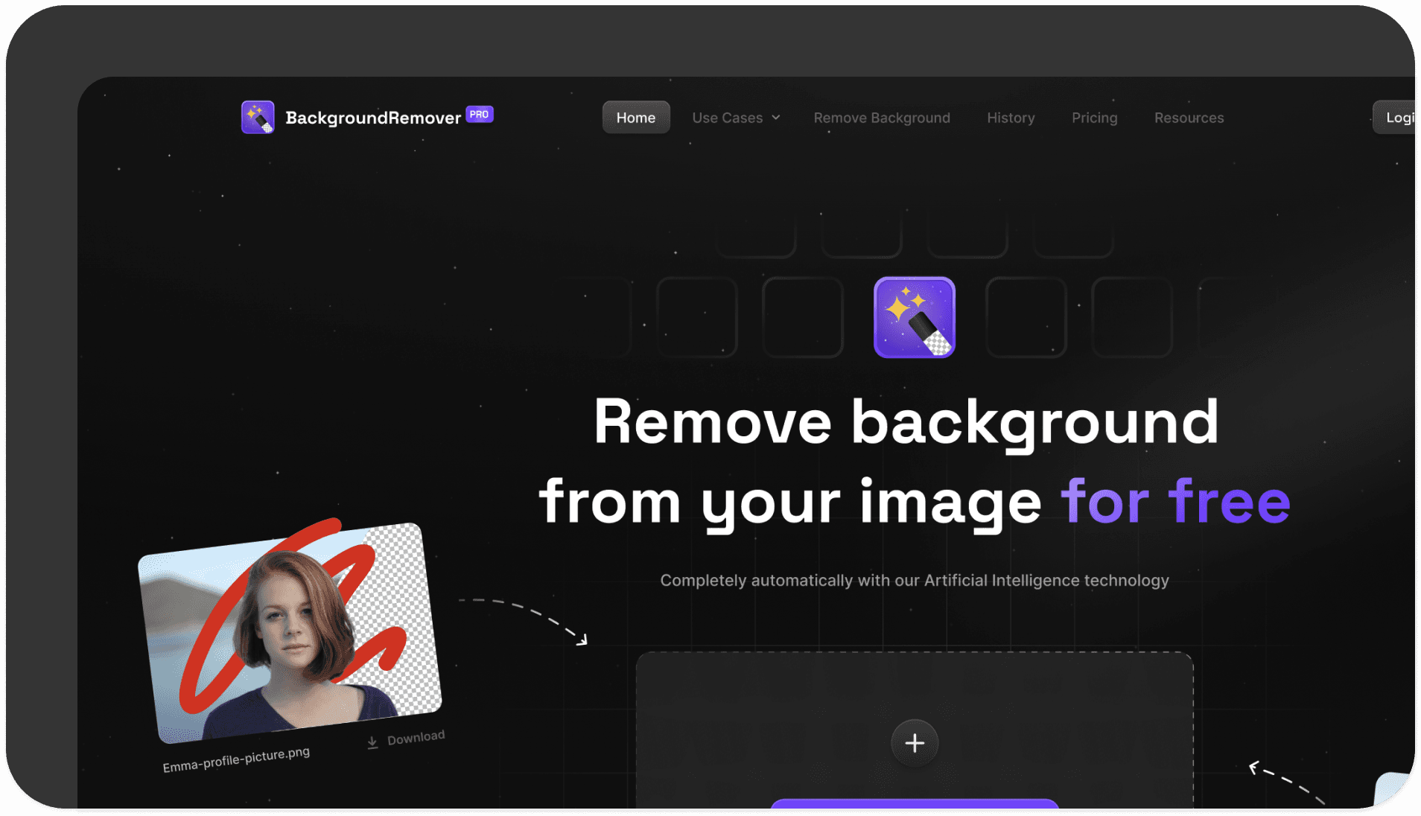
Task: Click the PRO badge beside the logo
Action: 480,114
